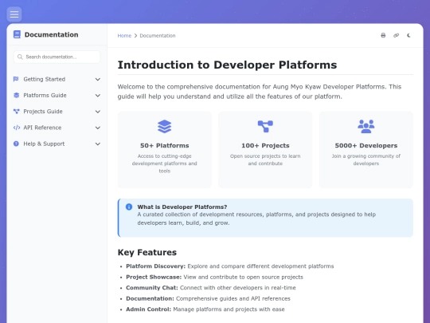Focus the Search documentation field
Screen dimensions: 430x323
pos(57,57)
